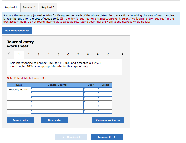The image size is (186, 143).
Task: Click the Debit column header
Action: click(x=91, y=85)
